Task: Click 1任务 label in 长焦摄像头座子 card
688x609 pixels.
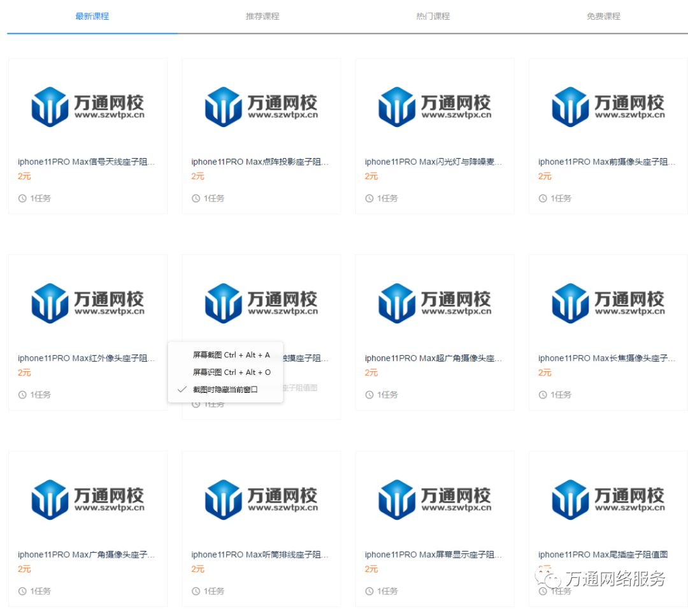Action: (x=561, y=395)
